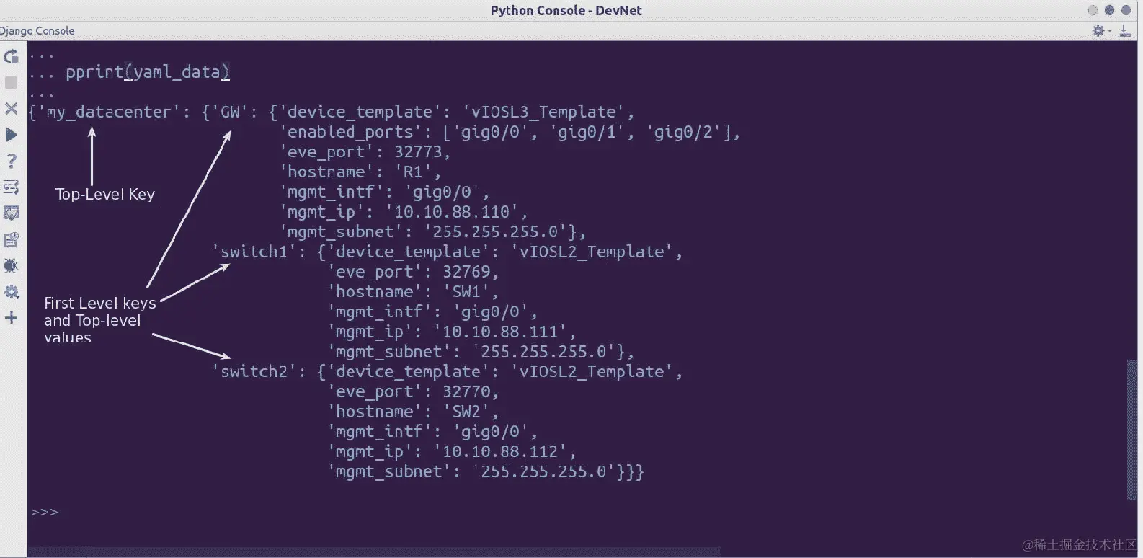The image size is (1143, 558).
Task: Click the Rerun console icon
Action: click(x=11, y=56)
